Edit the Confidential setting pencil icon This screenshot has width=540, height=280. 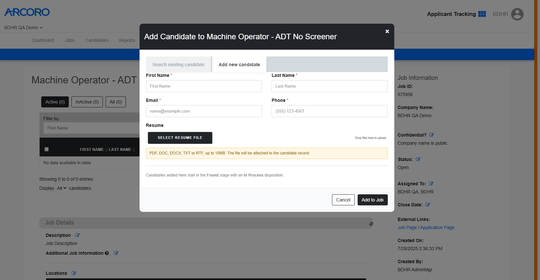pyautogui.click(x=432, y=135)
